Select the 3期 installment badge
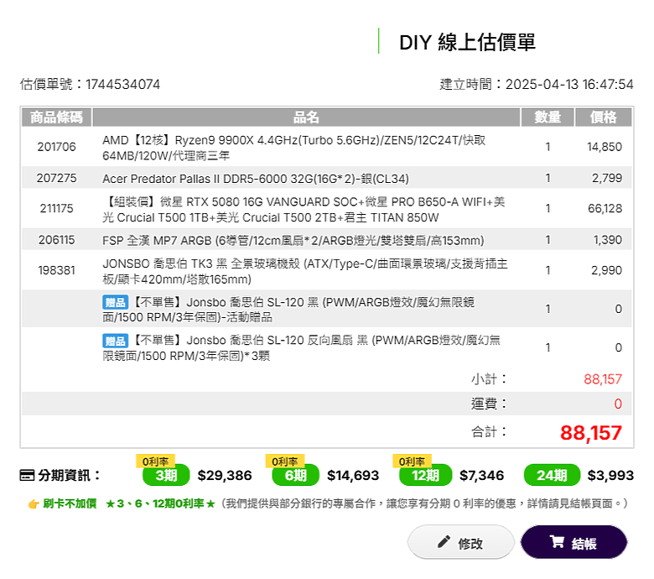The height and width of the screenshot is (579, 654). [166, 475]
